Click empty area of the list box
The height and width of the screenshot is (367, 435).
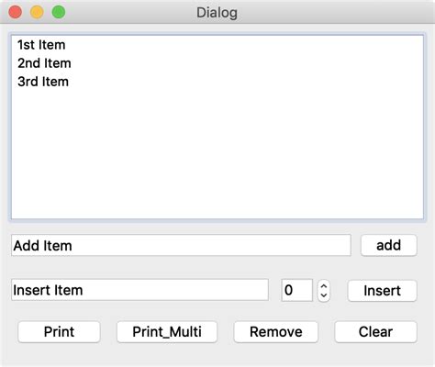(217, 153)
